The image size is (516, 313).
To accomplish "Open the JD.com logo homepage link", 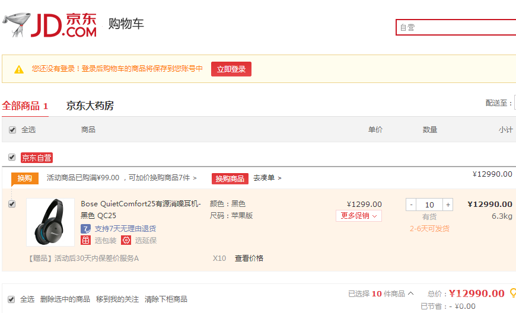I will pos(50,25).
